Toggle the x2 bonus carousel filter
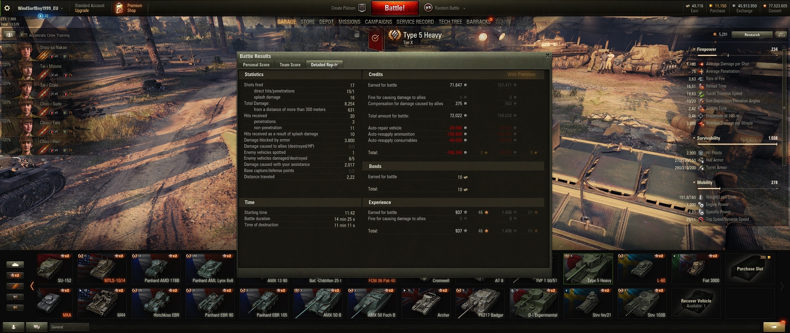 tap(15, 275)
